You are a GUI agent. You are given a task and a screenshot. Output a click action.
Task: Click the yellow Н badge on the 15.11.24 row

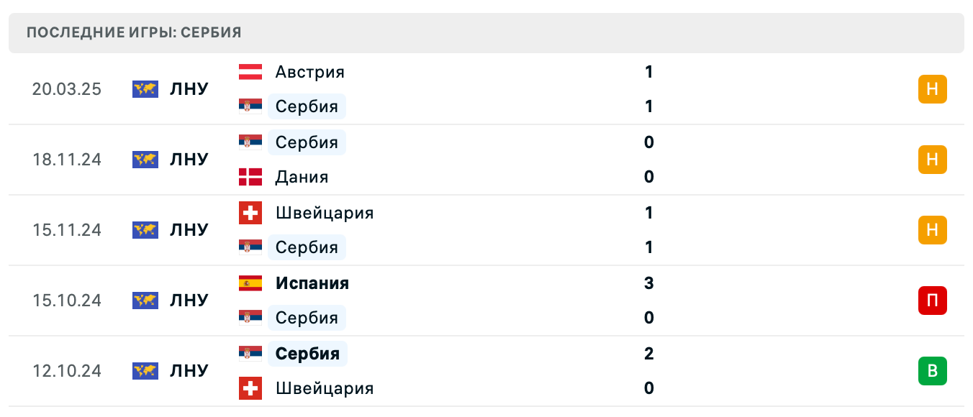(x=933, y=231)
